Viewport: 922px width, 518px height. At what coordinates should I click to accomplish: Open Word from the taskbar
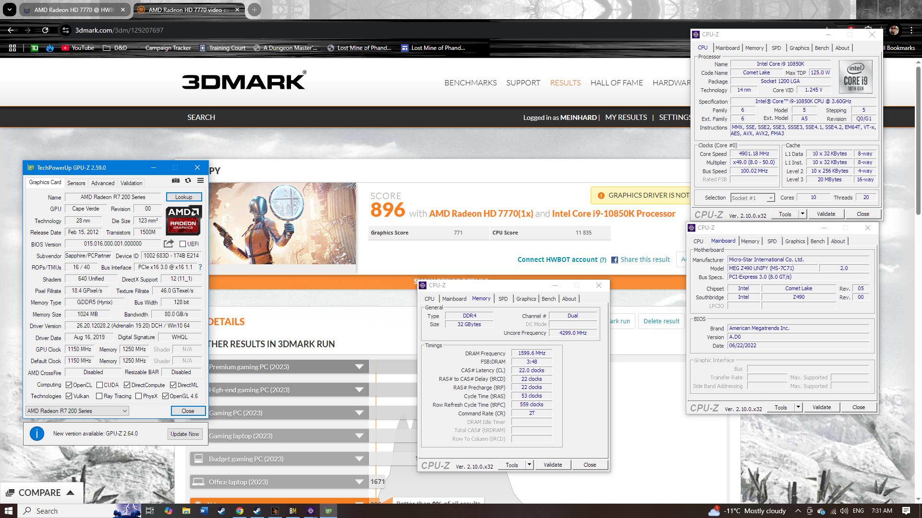click(x=204, y=511)
